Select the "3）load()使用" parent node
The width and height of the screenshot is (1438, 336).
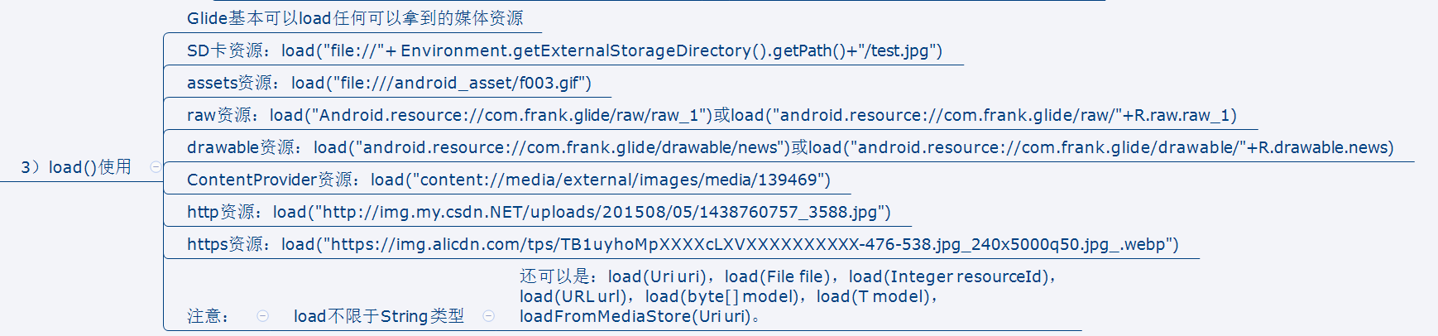(76, 167)
